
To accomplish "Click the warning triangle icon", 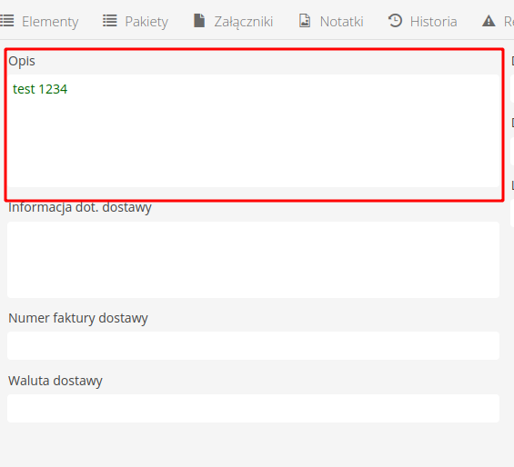I will [x=489, y=21].
